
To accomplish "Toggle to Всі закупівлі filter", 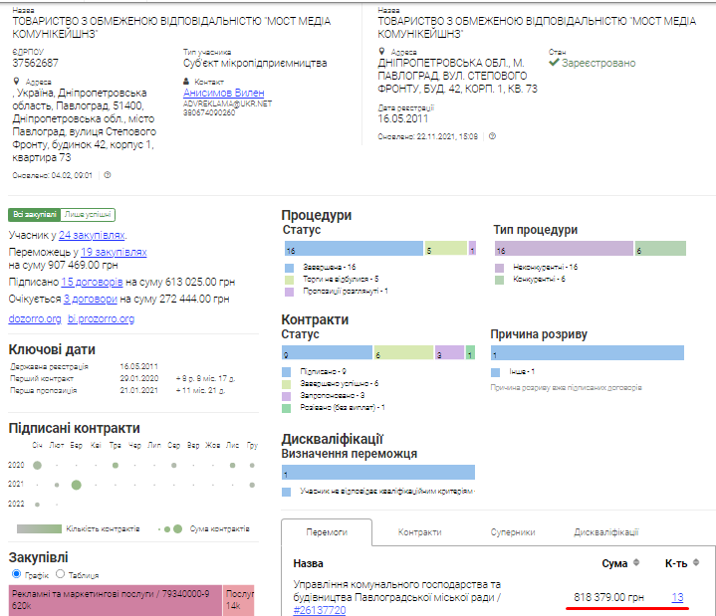I will [34, 214].
